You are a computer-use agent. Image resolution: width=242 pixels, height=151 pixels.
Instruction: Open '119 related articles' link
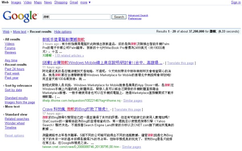point(69,55)
